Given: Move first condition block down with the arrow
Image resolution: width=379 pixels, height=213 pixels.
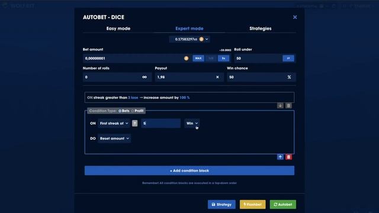Looking at the screenshot, I should tap(280, 106).
